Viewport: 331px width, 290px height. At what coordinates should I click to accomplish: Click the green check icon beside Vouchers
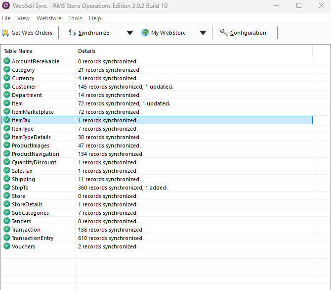tap(7, 246)
